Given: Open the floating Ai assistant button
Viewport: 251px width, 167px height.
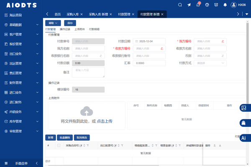Looking at the screenshot, I should click(x=243, y=138).
